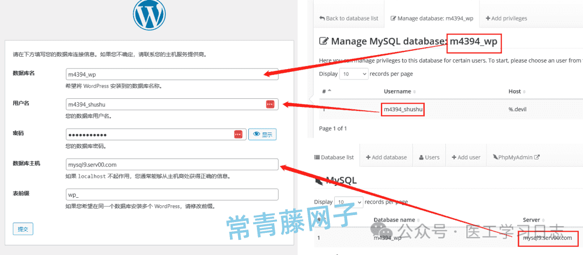Open Manage database: m4394_wp tab
583x255 pixels.
(x=432, y=18)
